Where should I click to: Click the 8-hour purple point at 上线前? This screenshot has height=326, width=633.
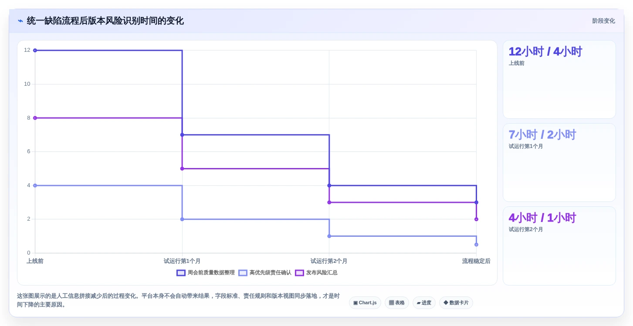click(35, 118)
